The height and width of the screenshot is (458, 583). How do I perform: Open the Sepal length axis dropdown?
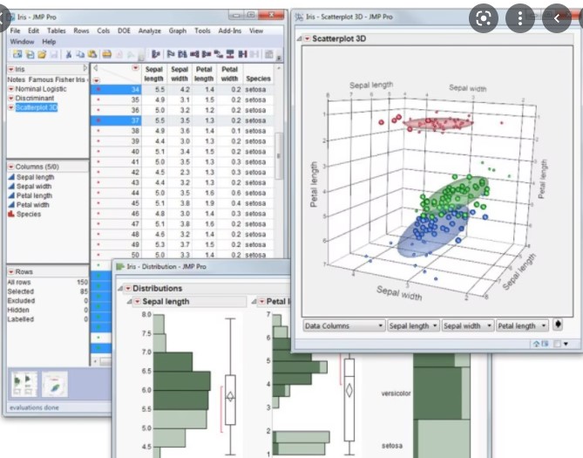coord(413,325)
